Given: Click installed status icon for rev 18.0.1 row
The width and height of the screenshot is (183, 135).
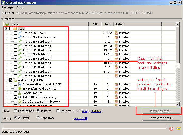Looking at the screenshot, I should point(116,72).
